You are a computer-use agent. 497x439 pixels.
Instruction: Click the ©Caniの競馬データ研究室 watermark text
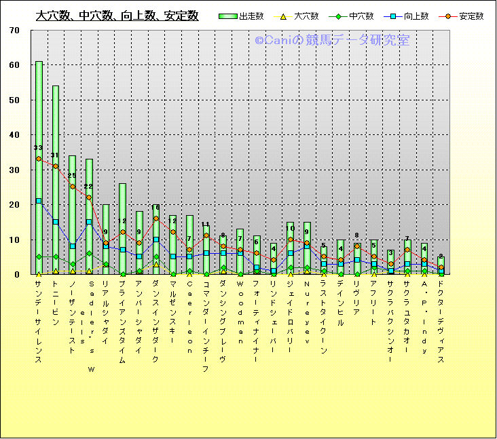click(x=332, y=41)
